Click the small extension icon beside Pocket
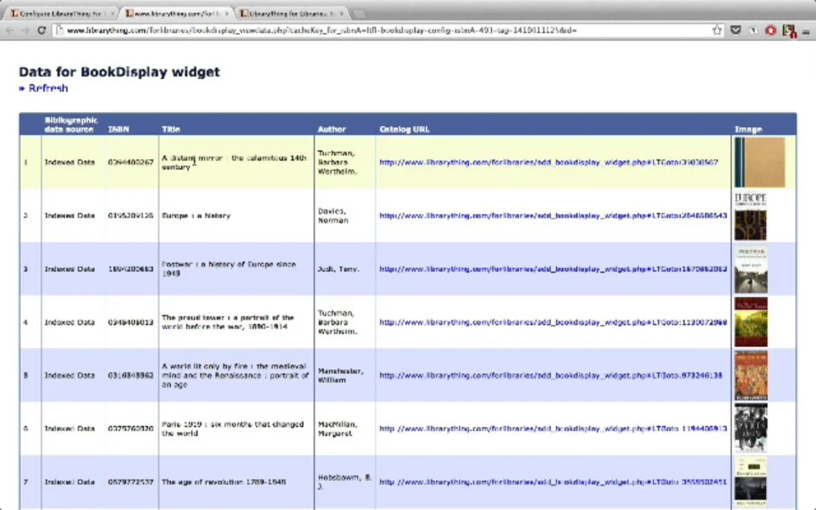This screenshot has width=816, height=510. pyautogui.click(x=753, y=31)
